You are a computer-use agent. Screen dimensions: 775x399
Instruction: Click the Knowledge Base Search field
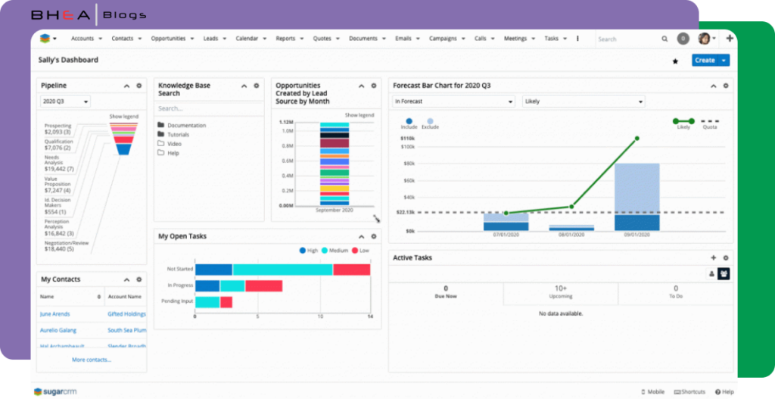(209, 108)
